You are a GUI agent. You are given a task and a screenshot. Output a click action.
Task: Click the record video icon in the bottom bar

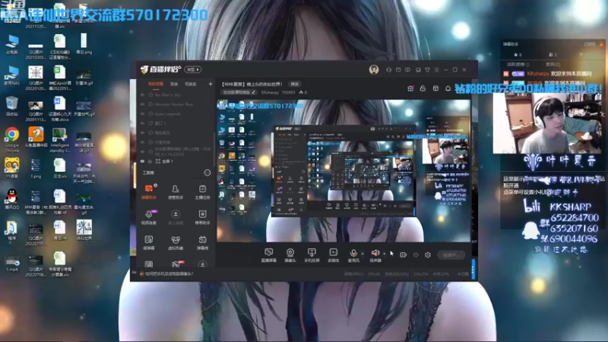404,255
